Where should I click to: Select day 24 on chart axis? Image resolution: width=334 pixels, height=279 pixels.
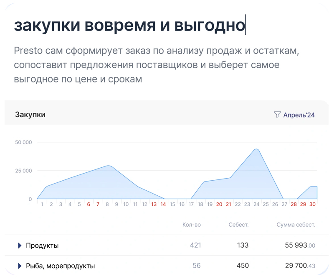(x=256, y=204)
